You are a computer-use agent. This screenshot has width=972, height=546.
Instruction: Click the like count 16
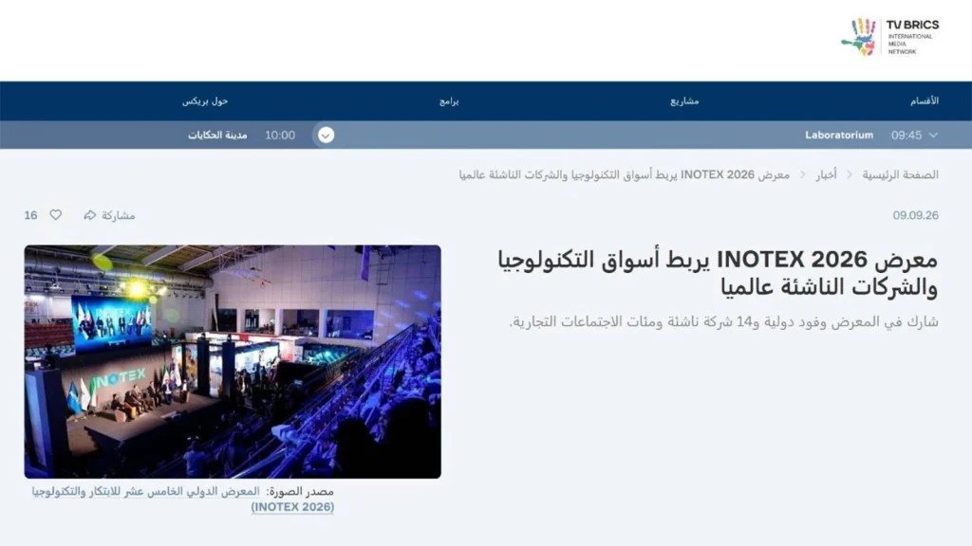(30, 215)
